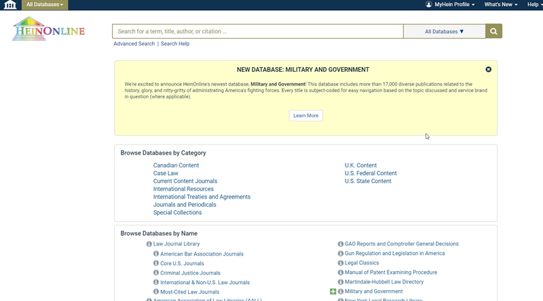Open Military and Government database link

point(374,292)
